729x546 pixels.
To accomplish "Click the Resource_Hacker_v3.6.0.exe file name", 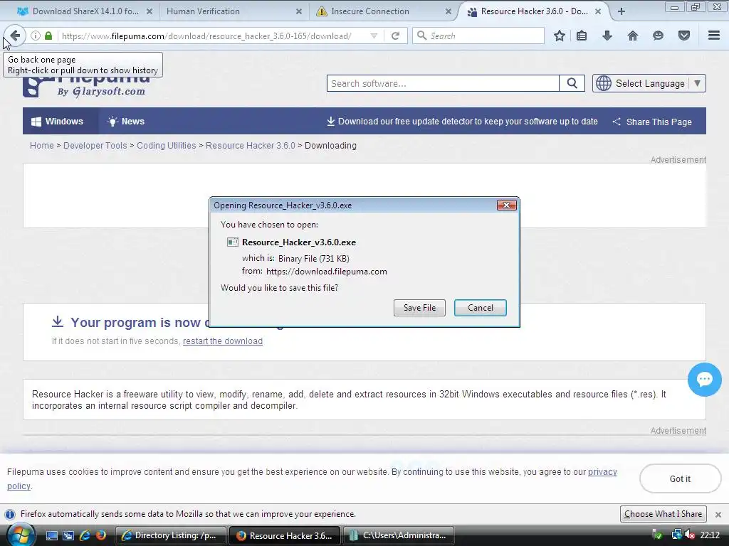I will click(299, 242).
